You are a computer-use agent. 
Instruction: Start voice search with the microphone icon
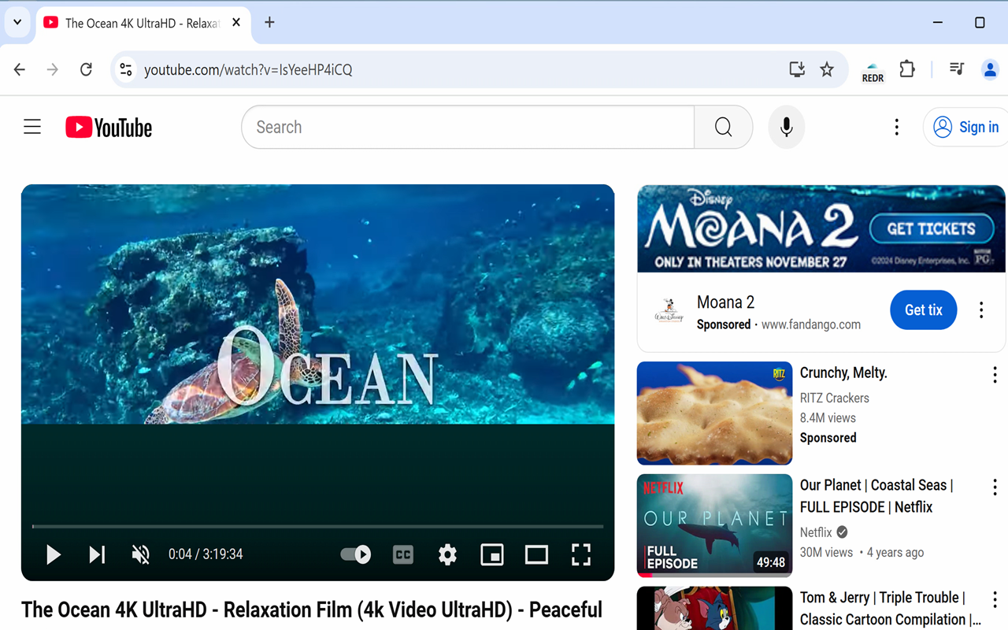click(786, 127)
